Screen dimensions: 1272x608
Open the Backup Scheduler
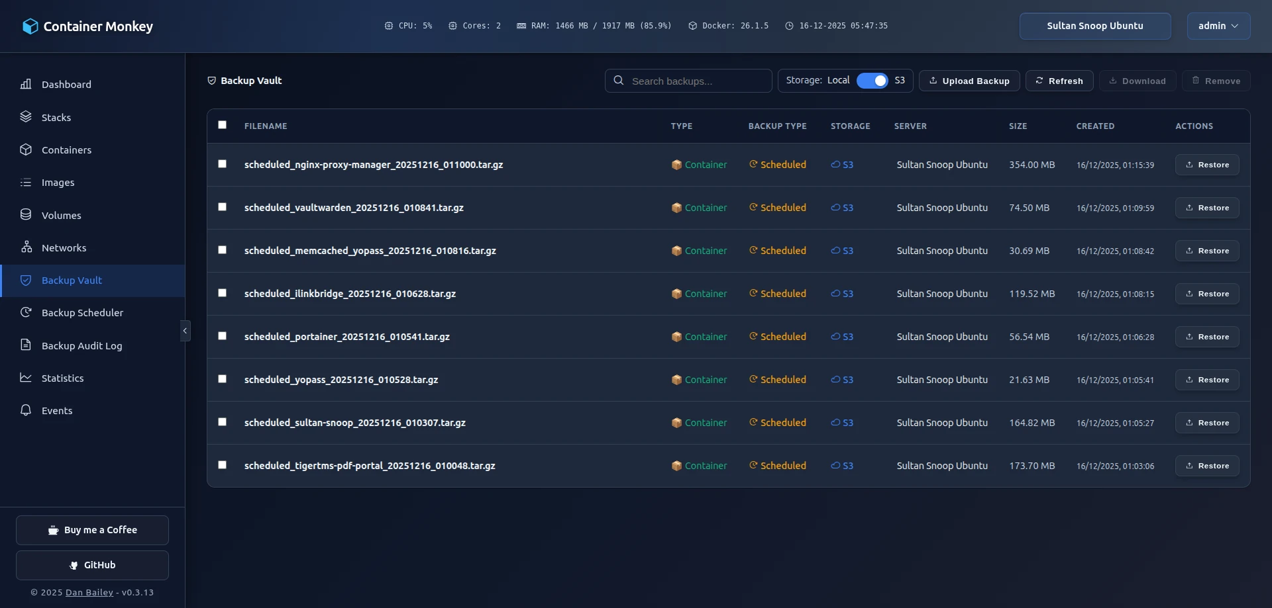(82, 312)
